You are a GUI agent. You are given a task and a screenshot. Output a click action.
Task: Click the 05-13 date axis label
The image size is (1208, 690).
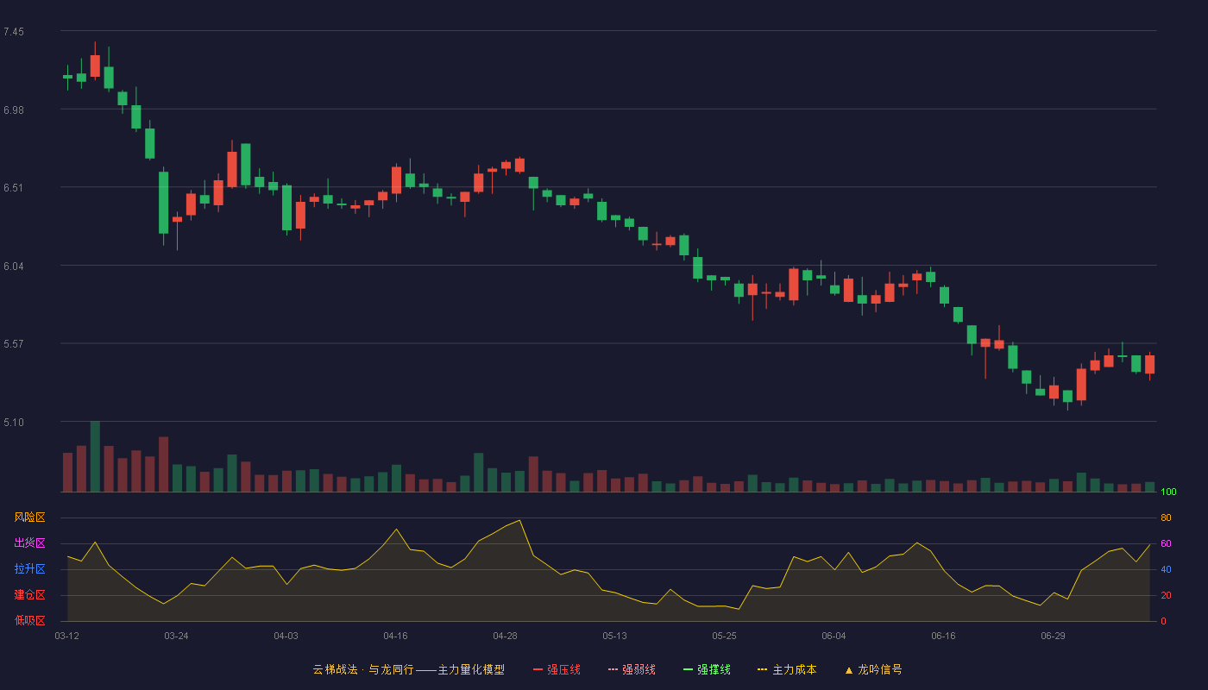tap(614, 636)
